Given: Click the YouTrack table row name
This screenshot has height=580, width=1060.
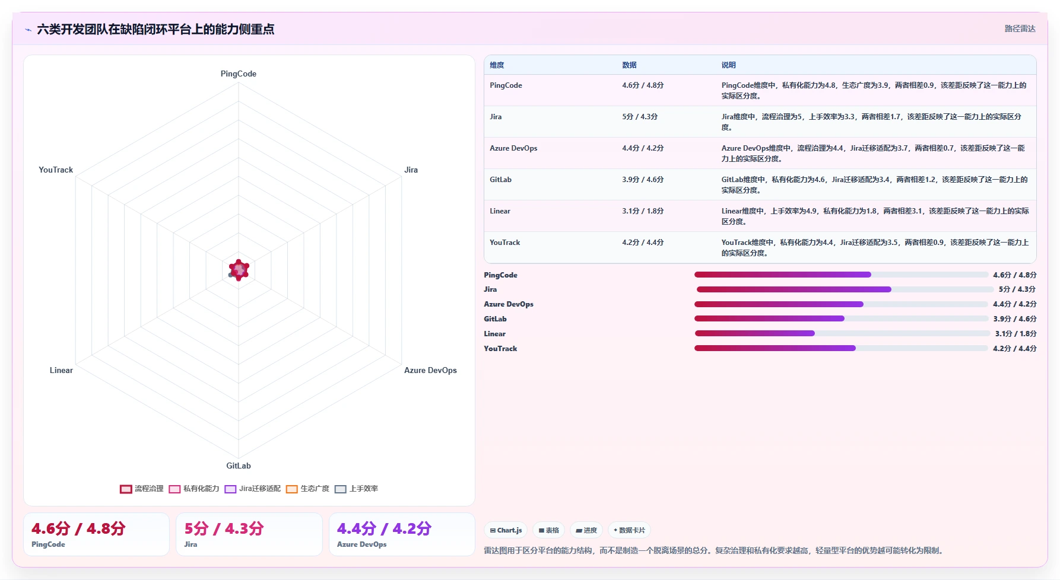Looking at the screenshot, I should 504,243.
